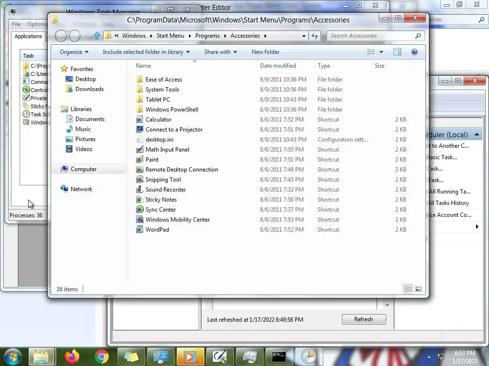Viewport: 489px width, 366px height.
Task: Select the Tablet PC folder icon
Action: [140, 99]
